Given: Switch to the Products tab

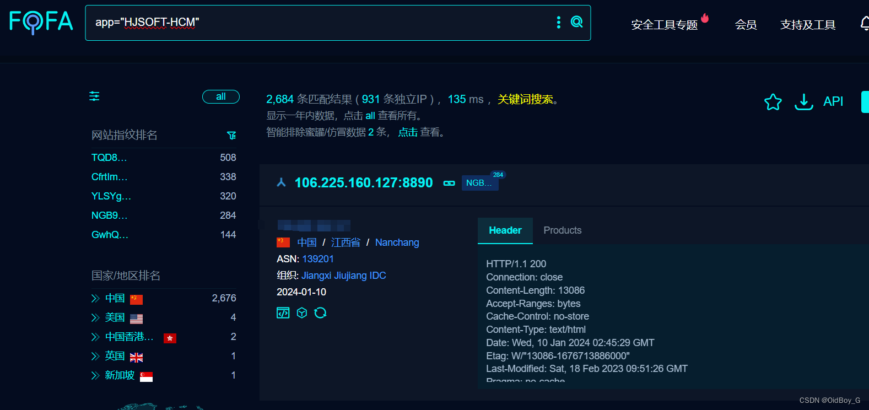Looking at the screenshot, I should pyautogui.click(x=563, y=230).
